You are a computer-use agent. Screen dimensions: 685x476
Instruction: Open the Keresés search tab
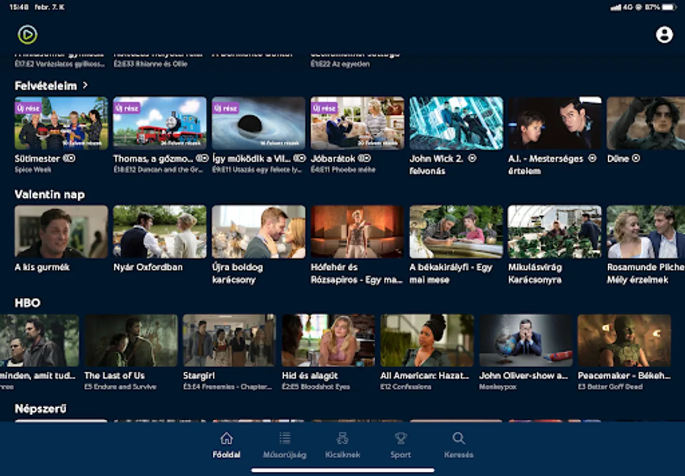(x=458, y=445)
